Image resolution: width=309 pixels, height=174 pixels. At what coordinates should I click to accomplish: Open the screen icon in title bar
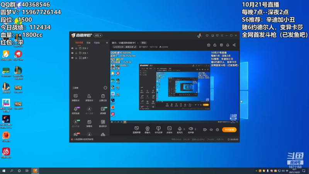pos(212,36)
